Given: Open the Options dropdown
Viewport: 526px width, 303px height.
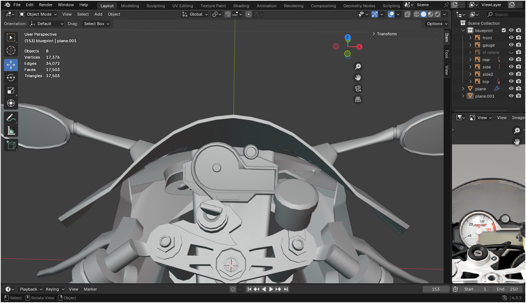Looking at the screenshot, I should (x=437, y=24).
